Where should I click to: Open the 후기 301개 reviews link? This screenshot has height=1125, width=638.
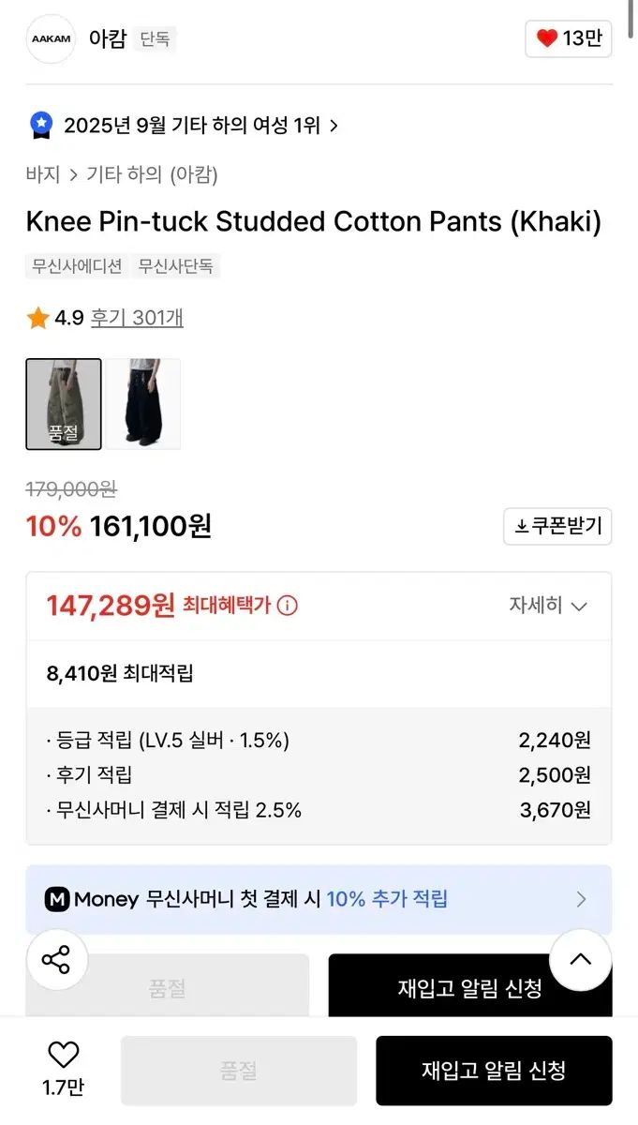coord(137,318)
